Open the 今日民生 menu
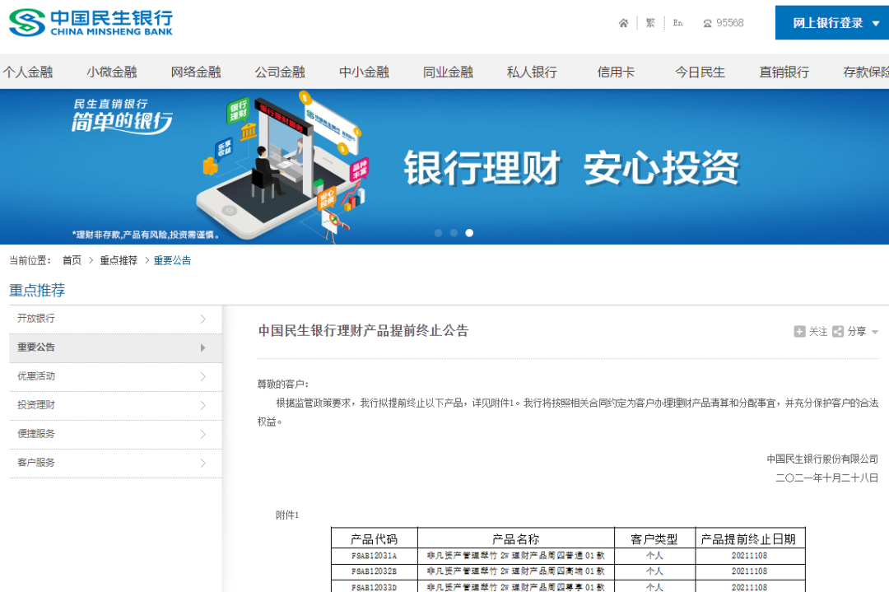This screenshot has width=889, height=592. [700, 72]
